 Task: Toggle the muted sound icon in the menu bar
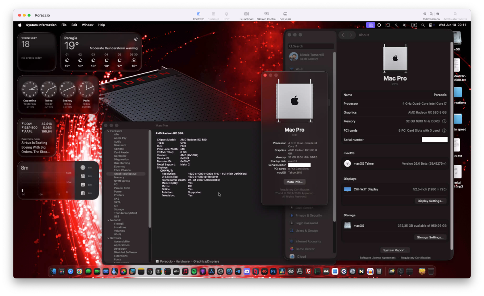(405, 25)
